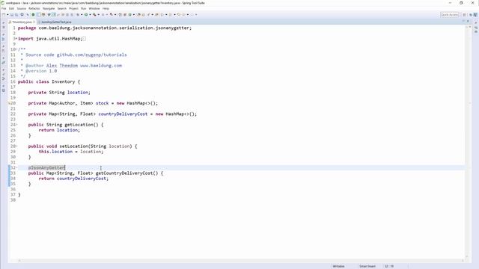Collapse the setLocation method fold
This screenshot has height=269, width=479.
16,146
